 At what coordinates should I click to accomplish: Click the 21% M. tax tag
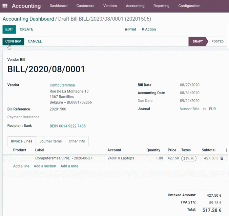189,158
